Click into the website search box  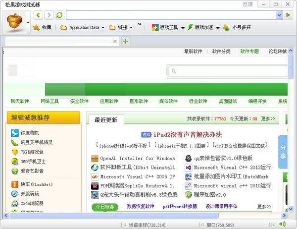228,71
